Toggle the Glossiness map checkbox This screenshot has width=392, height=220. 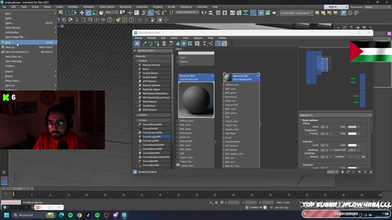click(x=331, y=150)
